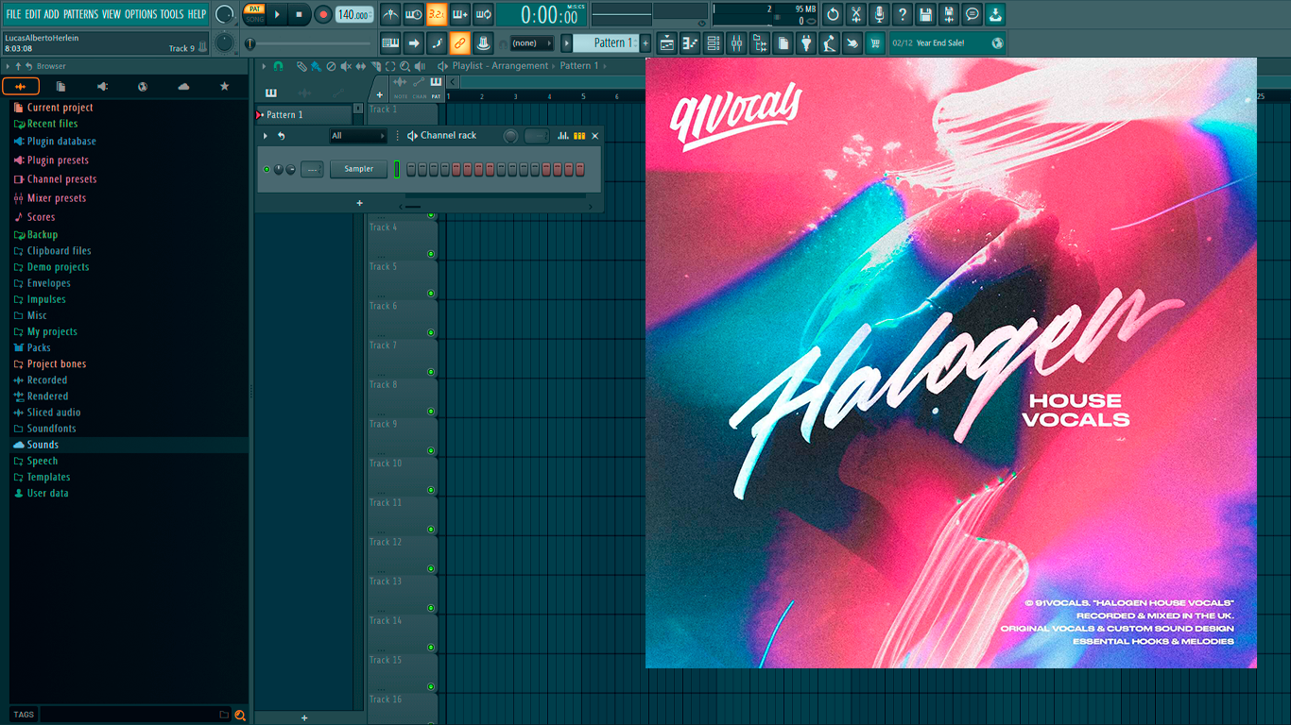Open the EDIT menu
Image resolution: width=1291 pixels, height=725 pixels.
click(33, 14)
